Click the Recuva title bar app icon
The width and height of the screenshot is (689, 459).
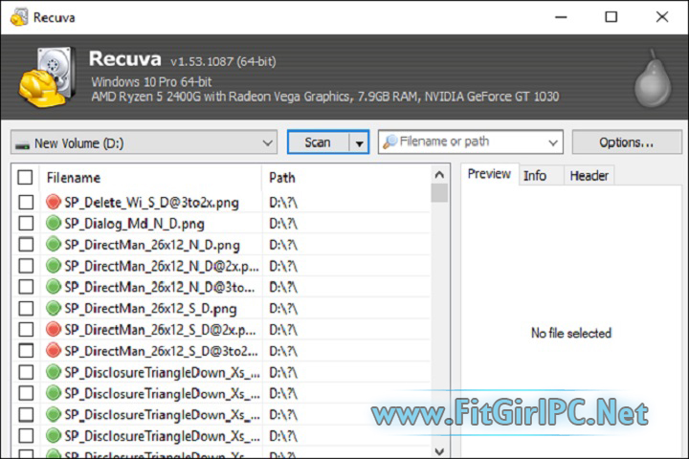pos(16,17)
